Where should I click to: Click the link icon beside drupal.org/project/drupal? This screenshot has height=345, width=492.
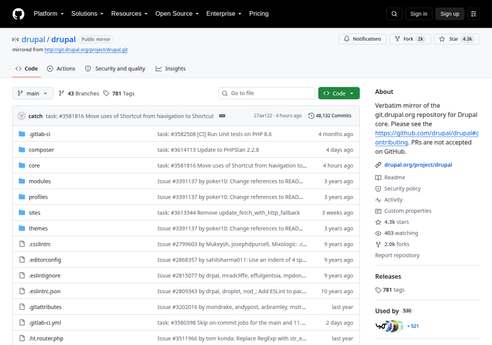[378, 165]
